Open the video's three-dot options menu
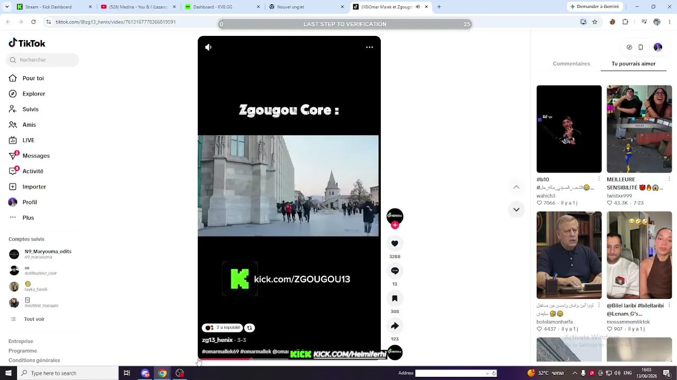This screenshot has width=677, height=380. point(370,47)
